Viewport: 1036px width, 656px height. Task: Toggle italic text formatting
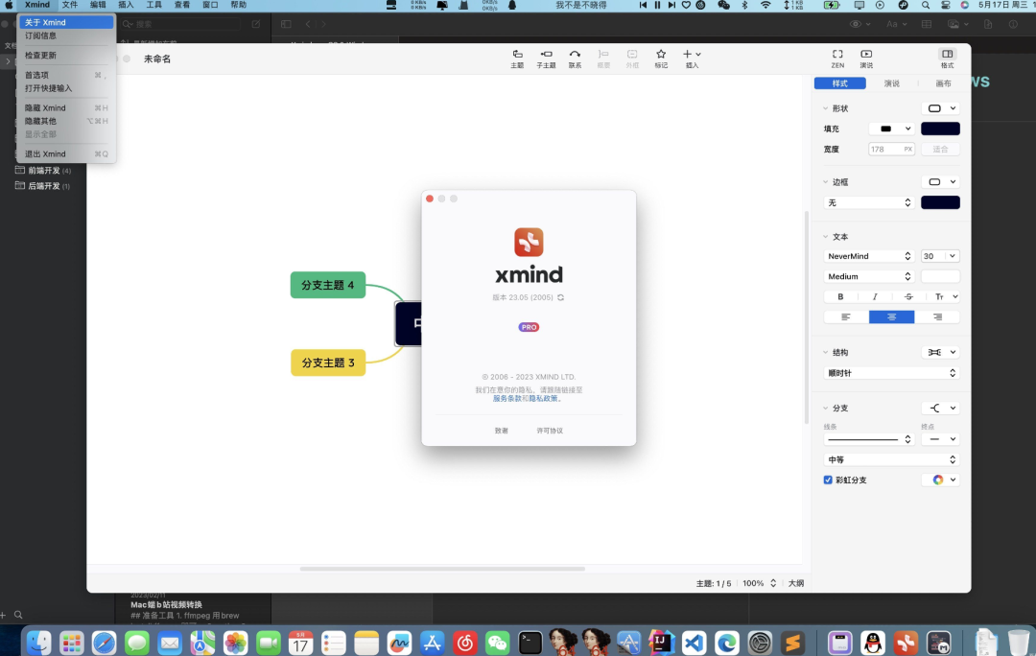click(x=875, y=296)
